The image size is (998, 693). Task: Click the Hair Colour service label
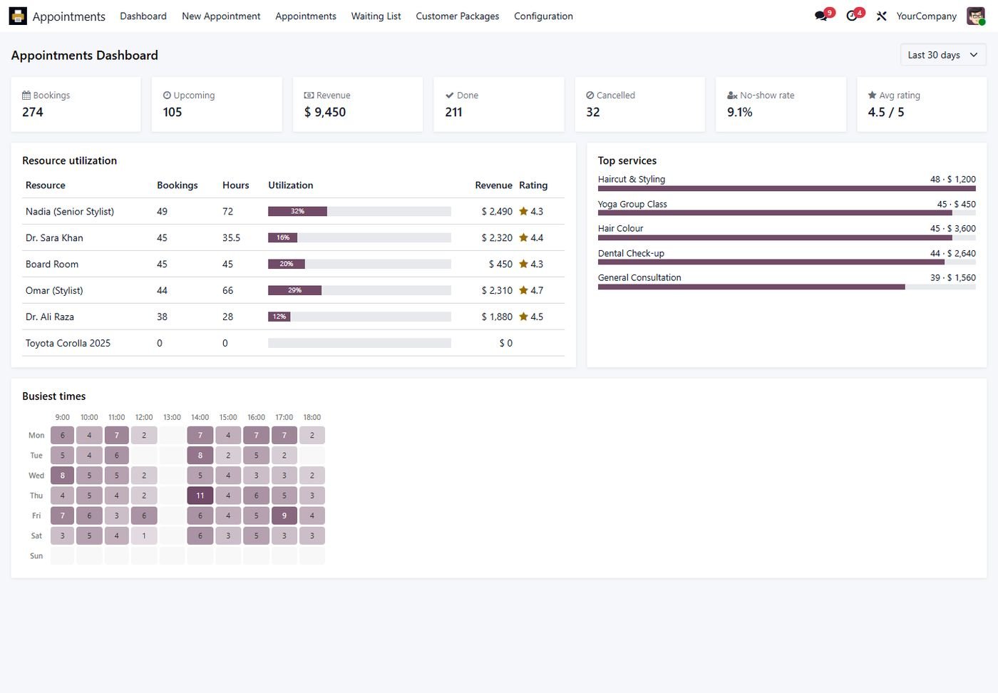(620, 228)
